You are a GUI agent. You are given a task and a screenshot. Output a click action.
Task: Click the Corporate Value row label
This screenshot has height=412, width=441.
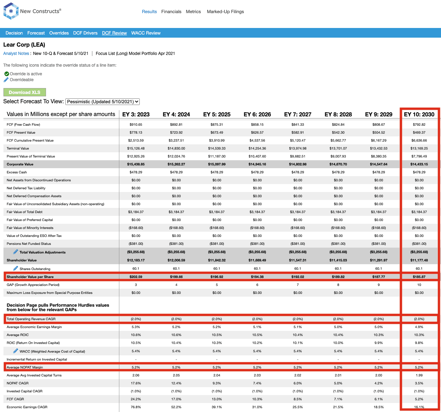pyautogui.click(x=20, y=164)
